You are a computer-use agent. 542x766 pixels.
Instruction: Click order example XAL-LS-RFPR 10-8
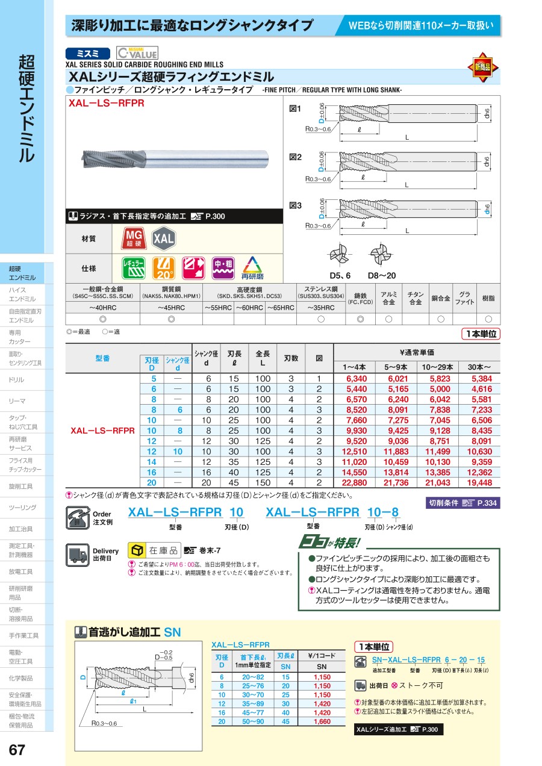[333, 512]
